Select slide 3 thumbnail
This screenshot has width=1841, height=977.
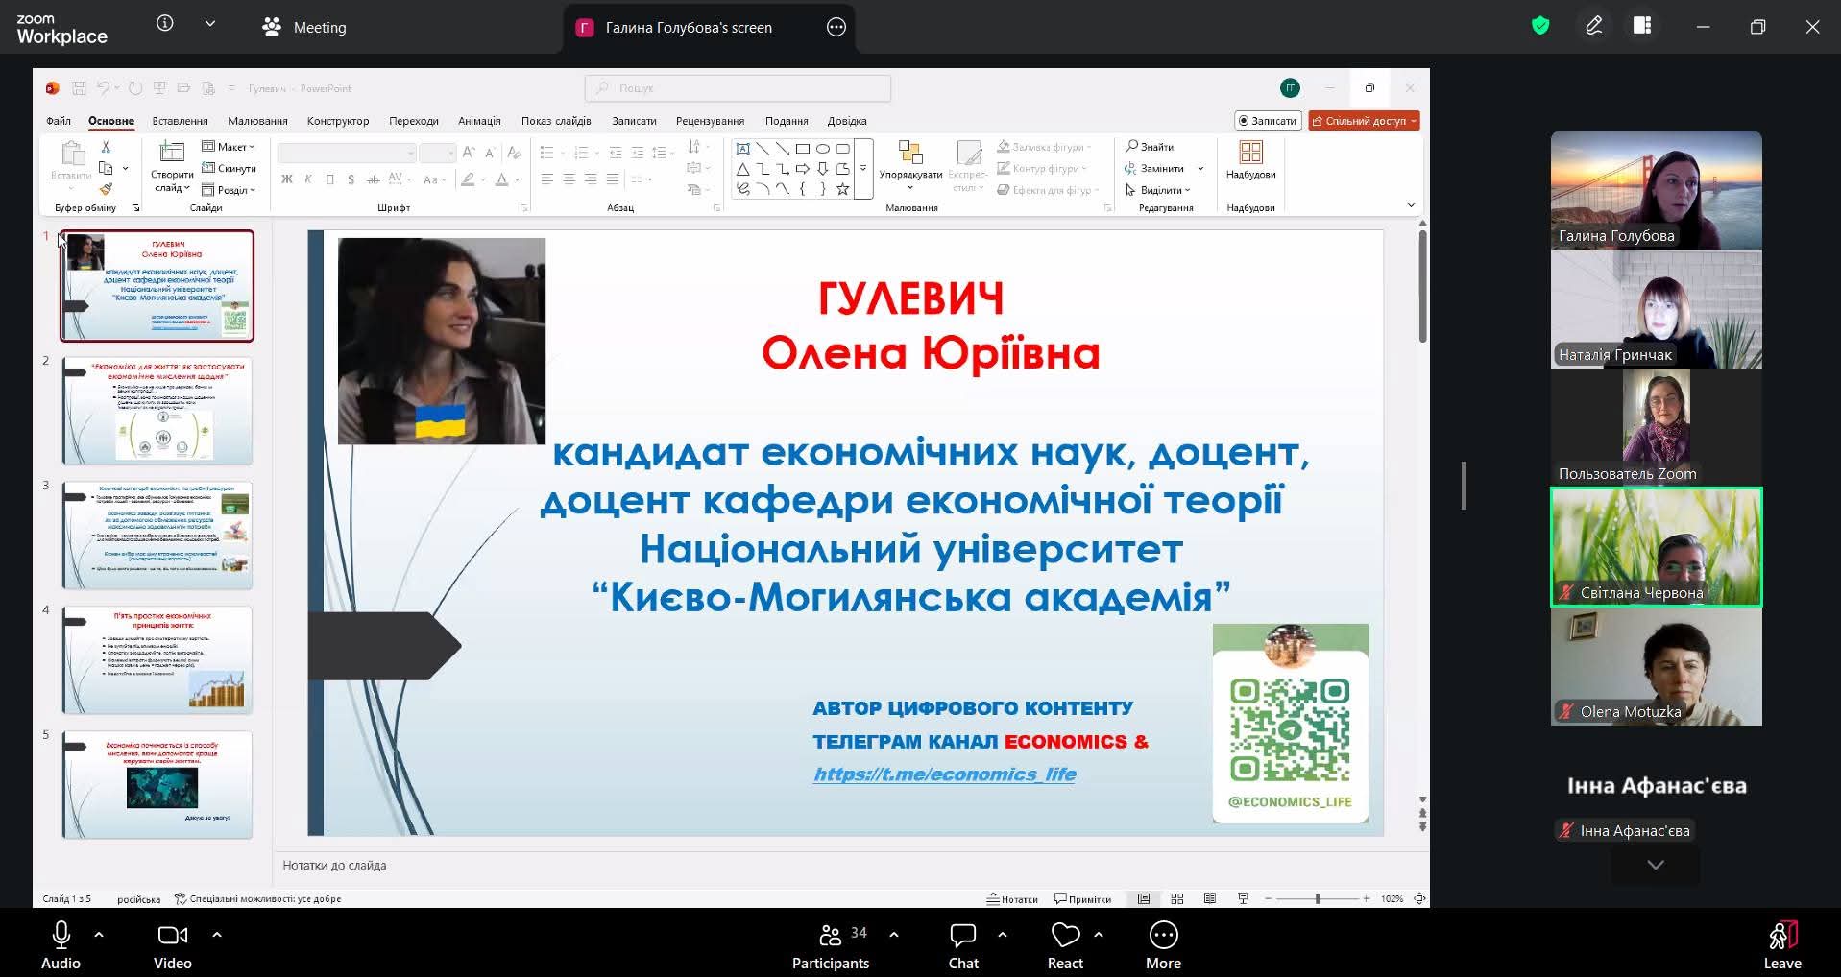(157, 535)
